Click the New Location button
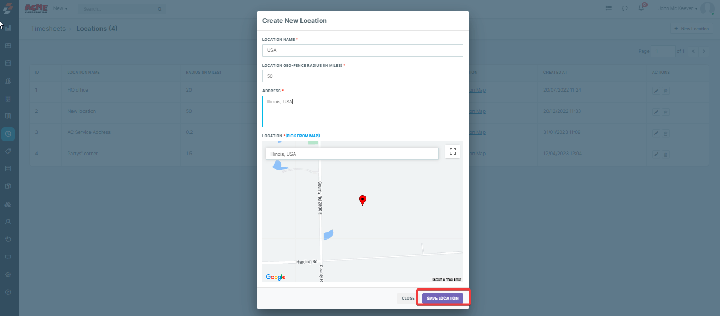Viewport: 720px width, 316px height. [x=691, y=29]
